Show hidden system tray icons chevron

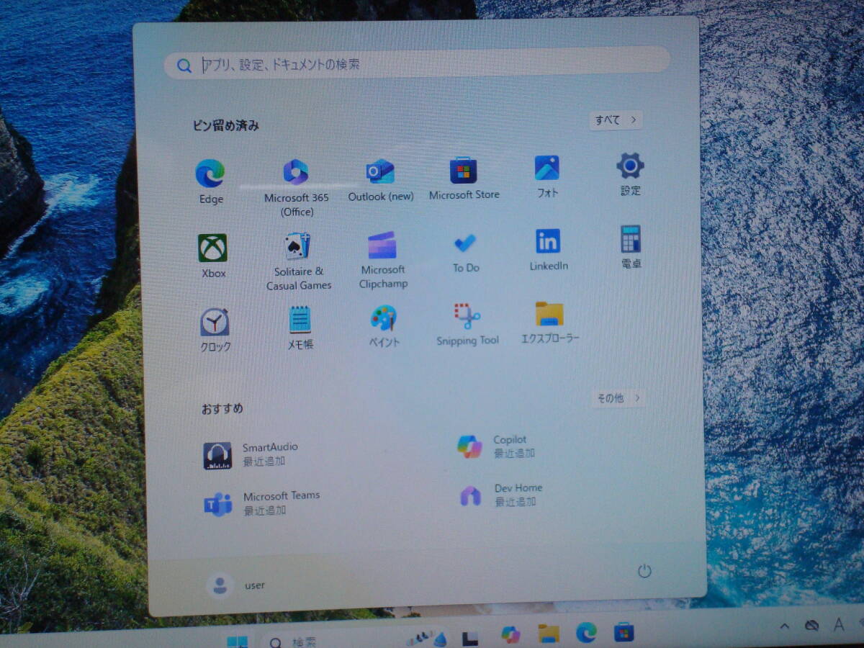[x=785, y=626]
